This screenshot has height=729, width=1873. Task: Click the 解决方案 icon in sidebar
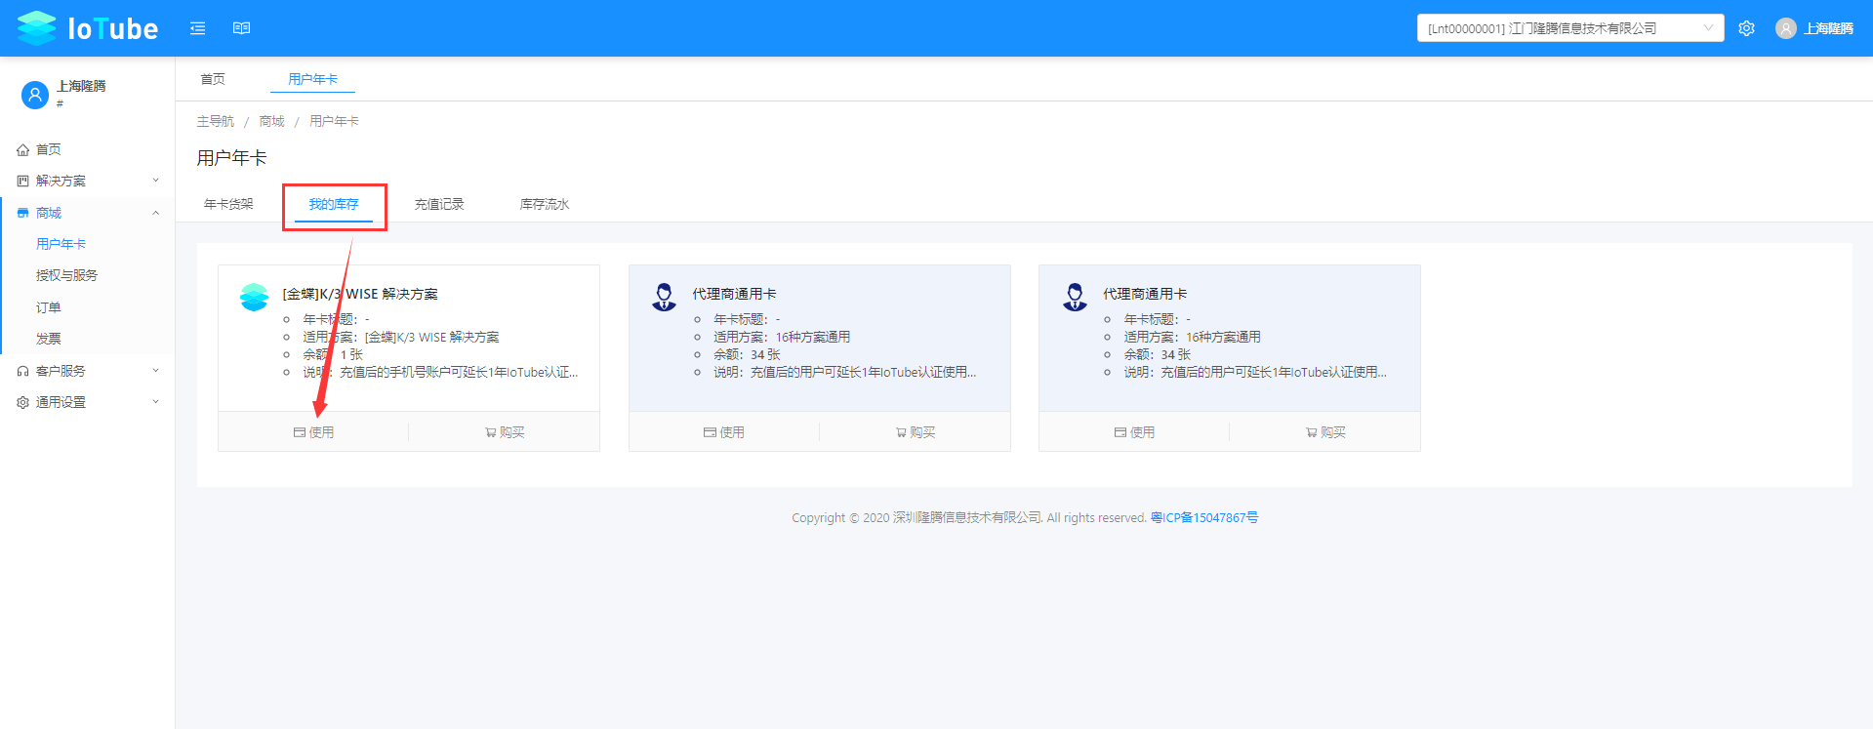pos(22,181)
